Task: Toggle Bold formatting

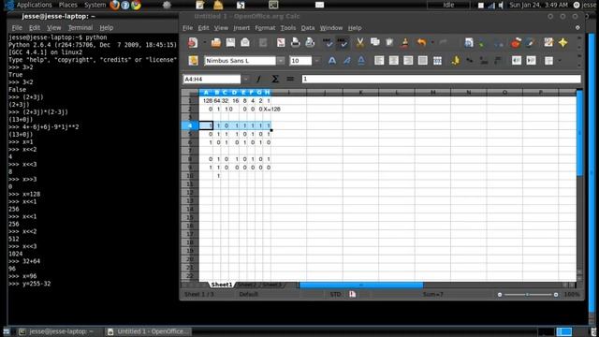Action: (332, 60)
